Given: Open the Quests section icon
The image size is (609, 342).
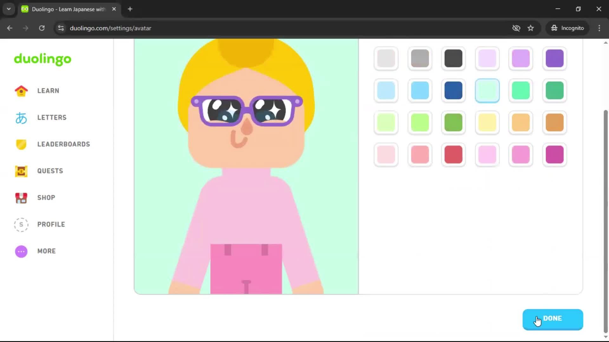Looking at the screenshot, I should (x=21, y=171).
